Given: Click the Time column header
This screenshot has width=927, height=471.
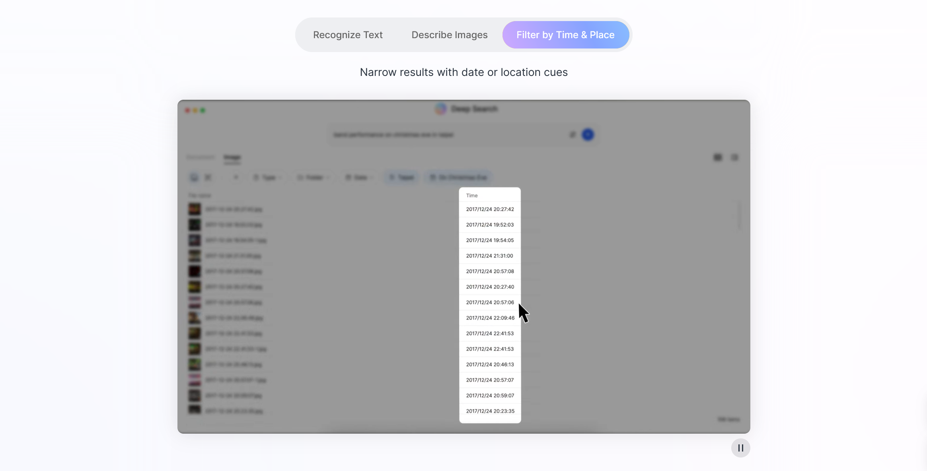Looking at the screenshot, I should pyautogui.click(x=472, y=196).
